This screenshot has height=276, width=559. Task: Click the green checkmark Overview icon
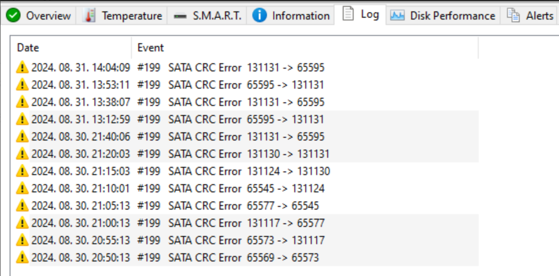(14, 15)
